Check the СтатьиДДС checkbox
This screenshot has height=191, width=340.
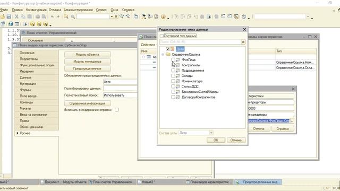[x=173, y=86]
